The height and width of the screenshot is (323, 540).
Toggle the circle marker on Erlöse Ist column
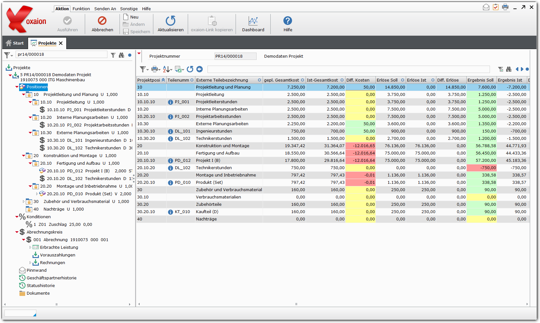pyautogui.click(x=433, y=80)
